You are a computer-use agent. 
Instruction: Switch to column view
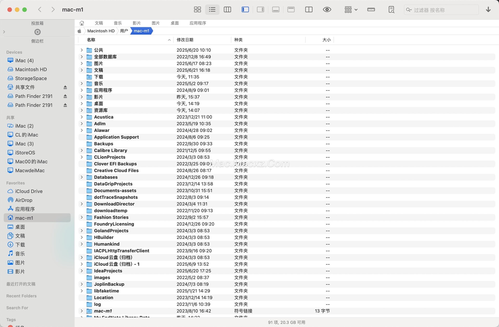coord(227,10)
